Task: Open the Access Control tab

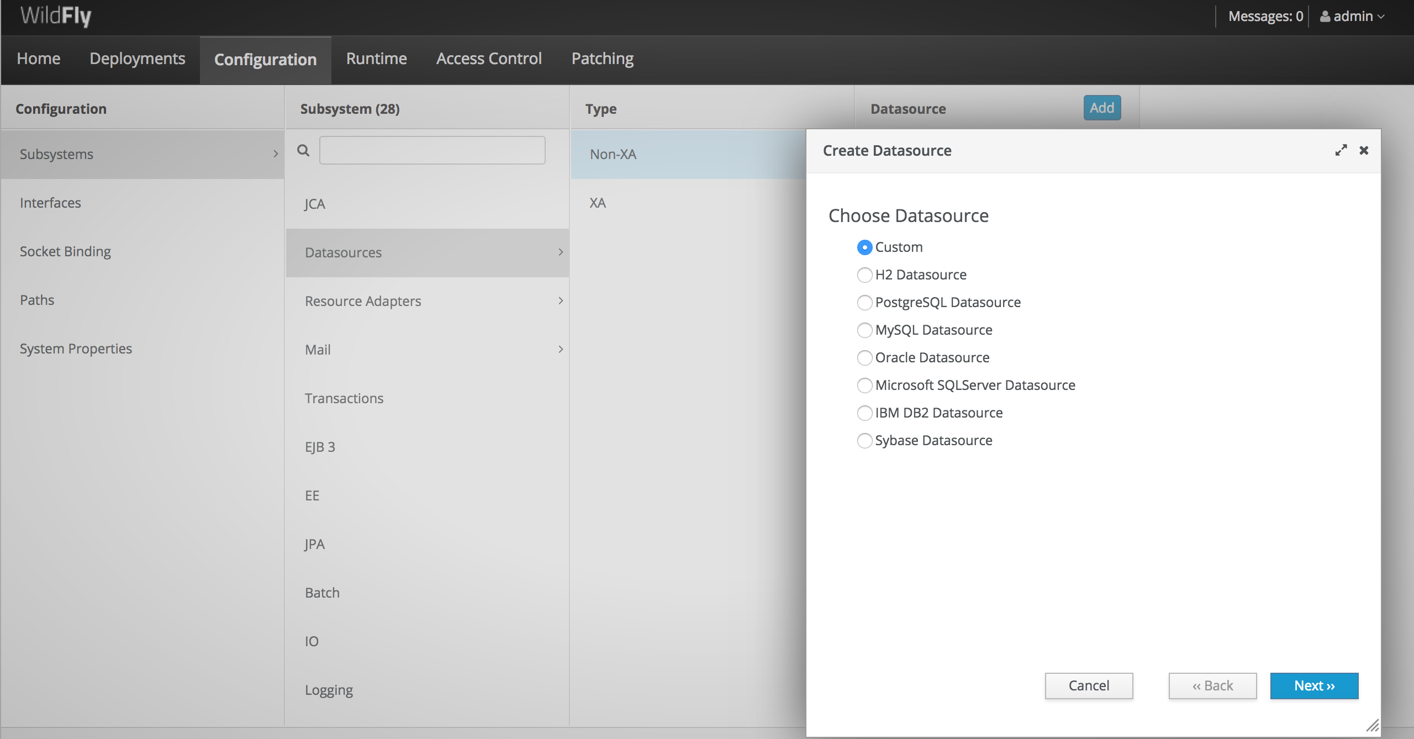Action: click(489, 59)
